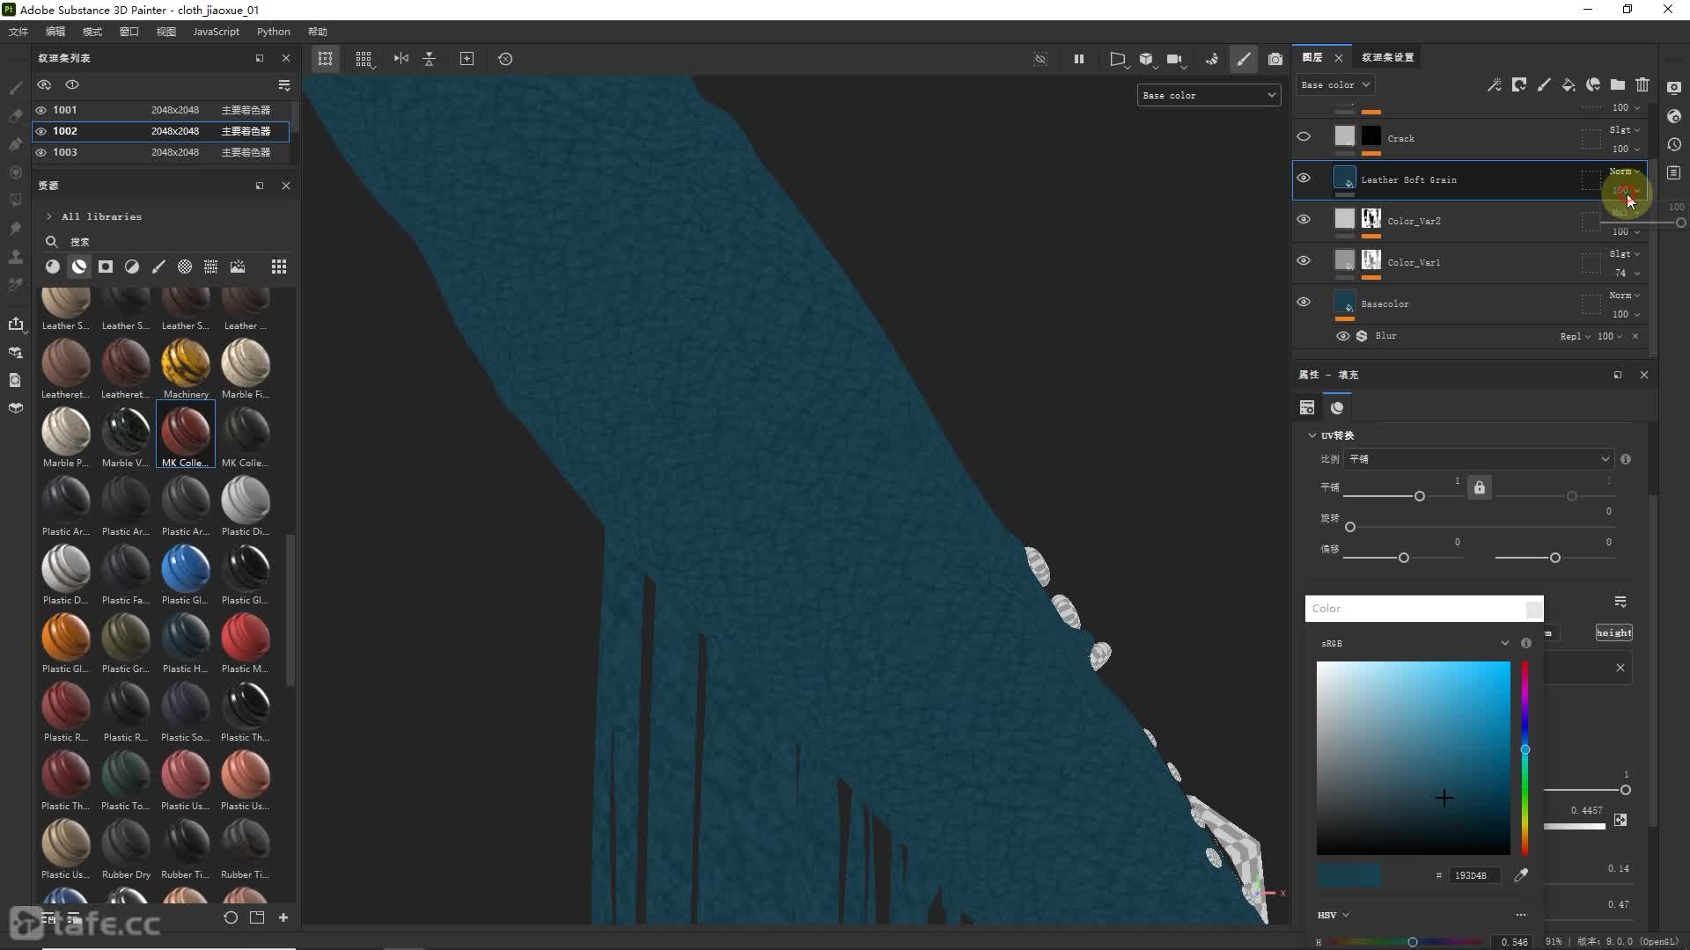The height and width of the screenshot is (950, 1690).
Task: Click the add fill layer bucket icon
Action: (1569, 84)
